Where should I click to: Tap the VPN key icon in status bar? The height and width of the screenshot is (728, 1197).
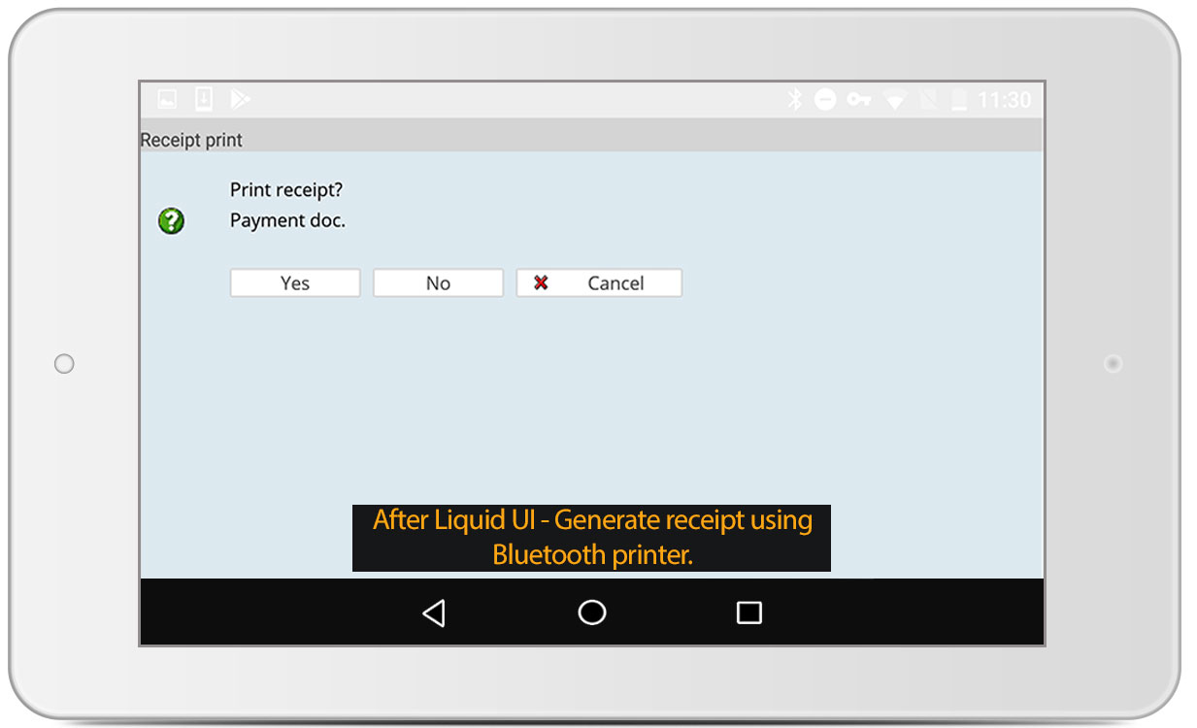click(x=858, y=100)
